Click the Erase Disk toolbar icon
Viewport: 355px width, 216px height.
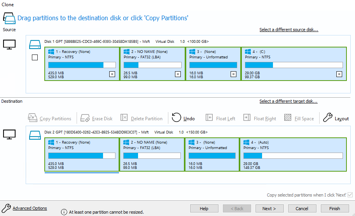pyautogui.click(x=85, y=118)
